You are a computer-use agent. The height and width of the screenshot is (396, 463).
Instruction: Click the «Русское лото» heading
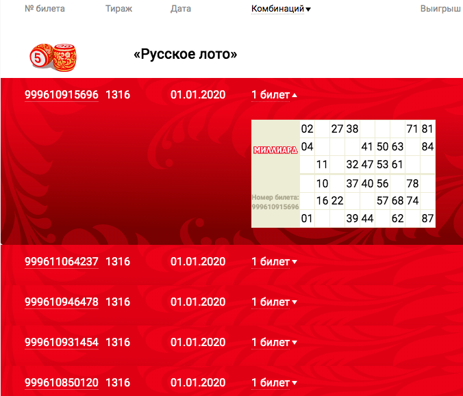[x=186, y=54]
